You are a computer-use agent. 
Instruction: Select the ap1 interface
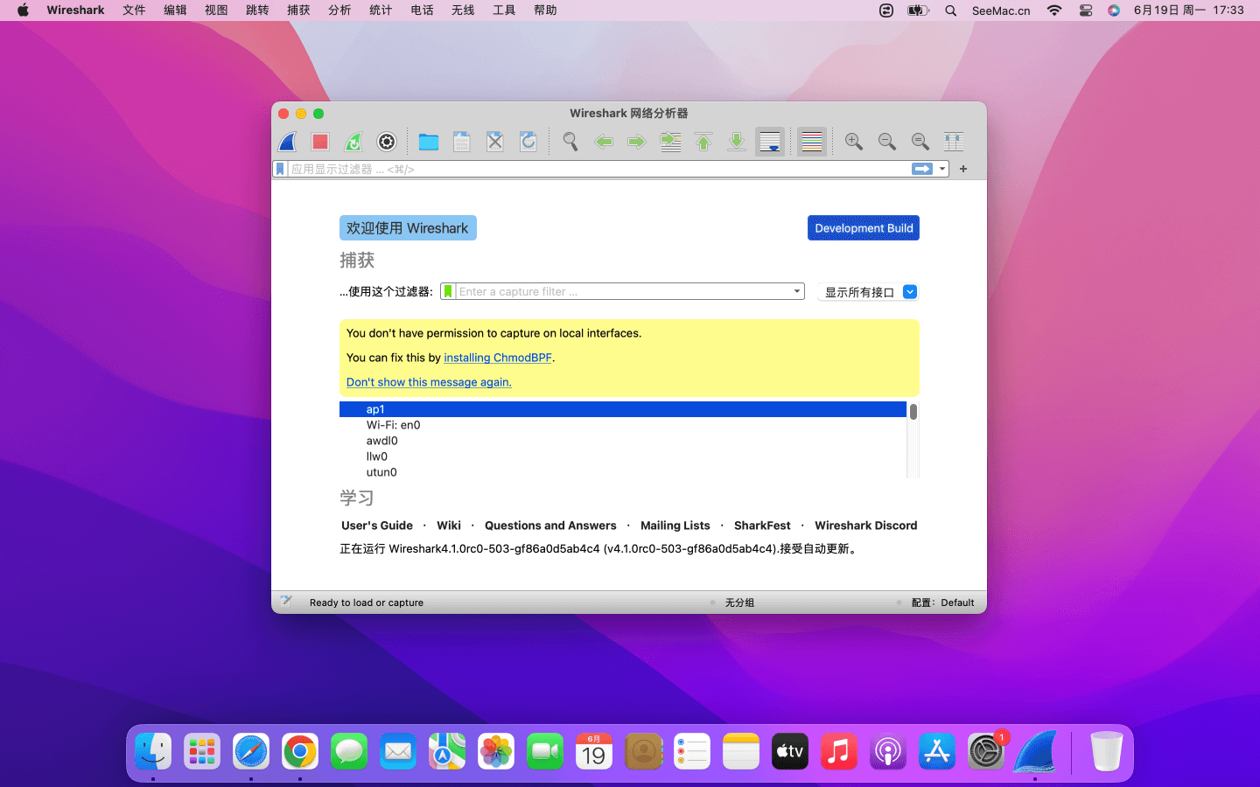623,409
